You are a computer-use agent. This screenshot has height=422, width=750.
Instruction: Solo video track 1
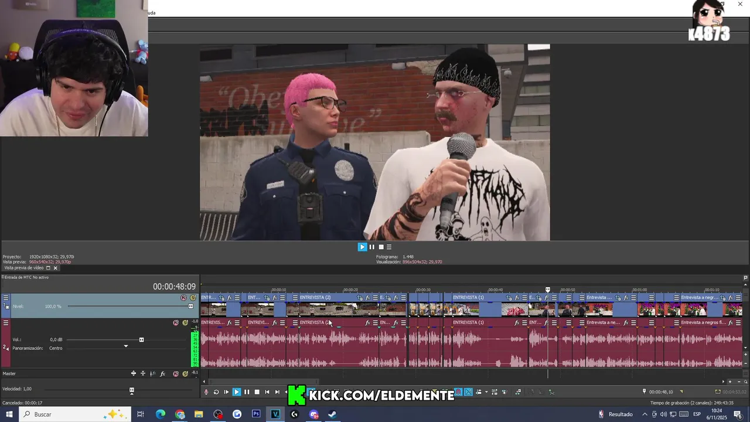(x=193, y=298)
